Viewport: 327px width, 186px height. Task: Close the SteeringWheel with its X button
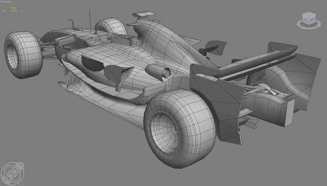click(x=22, y=165)
